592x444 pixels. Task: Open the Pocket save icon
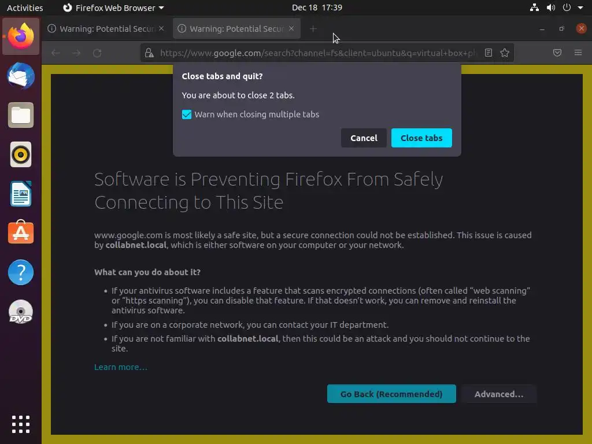click(x=557, y=53)
